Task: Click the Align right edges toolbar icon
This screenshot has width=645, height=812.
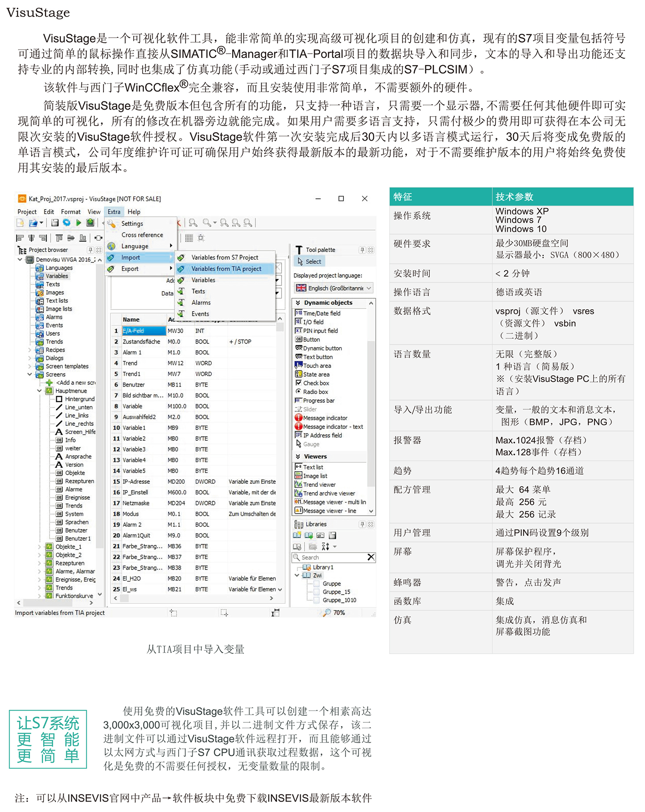Action: tap(43, 238)
